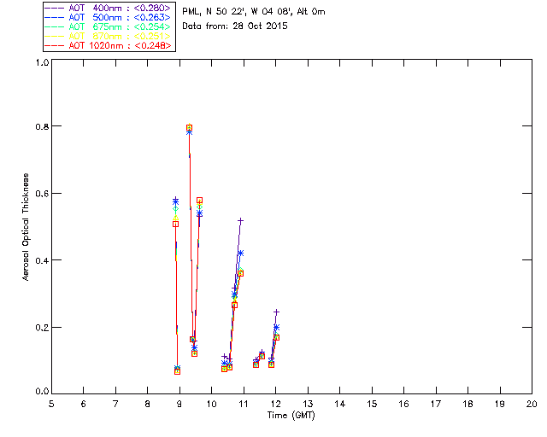This screenshot has height=437, width=547.
Task: Click the 0.0 y-axis tick label
Action: (x=42, y=391)
